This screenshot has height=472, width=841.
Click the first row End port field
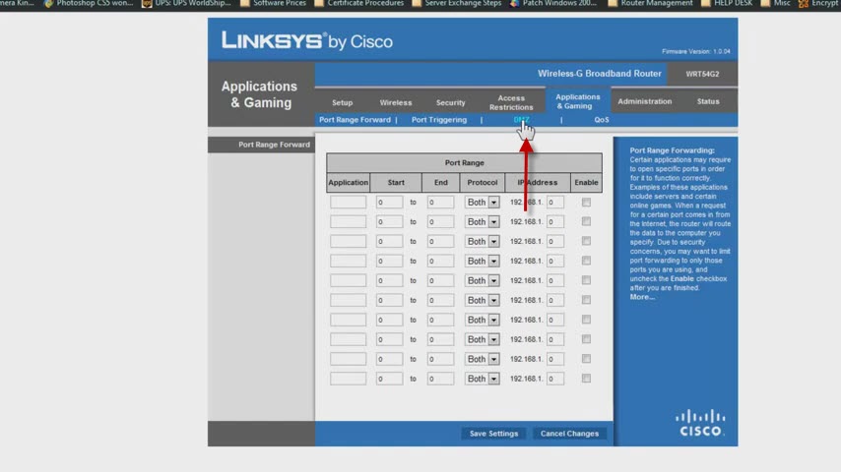pos(440,202)
